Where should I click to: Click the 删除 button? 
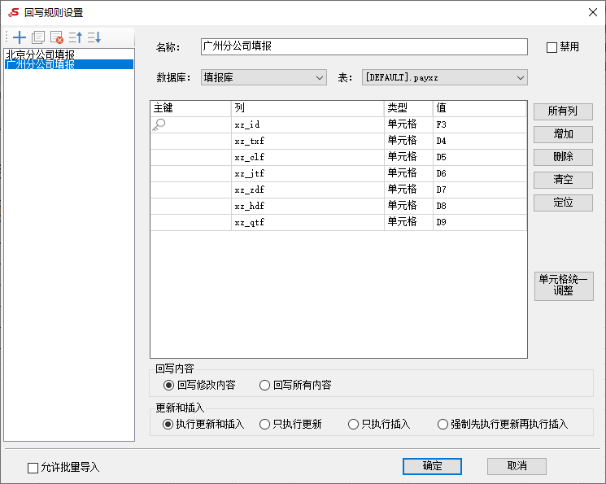tap(563, 157)
